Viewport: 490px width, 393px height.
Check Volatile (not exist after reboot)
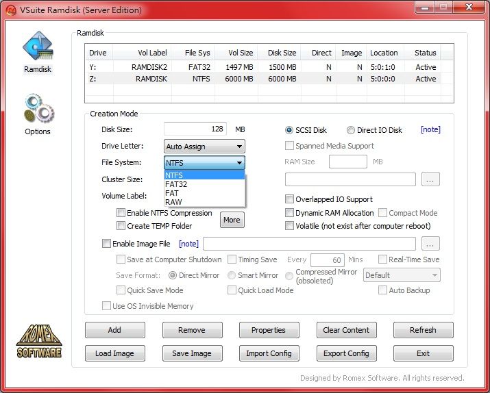coord(289,226)
